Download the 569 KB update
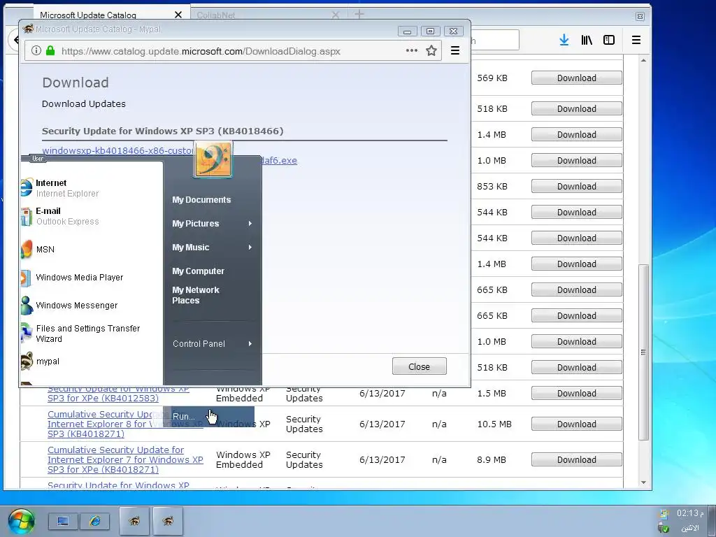This screenshot has width=716, height=537. pyautogui.click(x=577, y=78)
